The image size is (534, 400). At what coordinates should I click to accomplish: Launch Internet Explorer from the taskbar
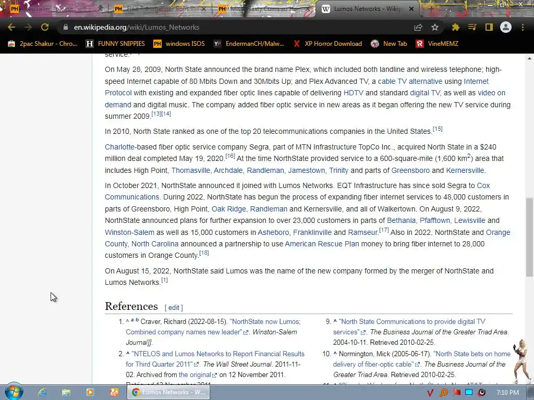tap(42, 393)
